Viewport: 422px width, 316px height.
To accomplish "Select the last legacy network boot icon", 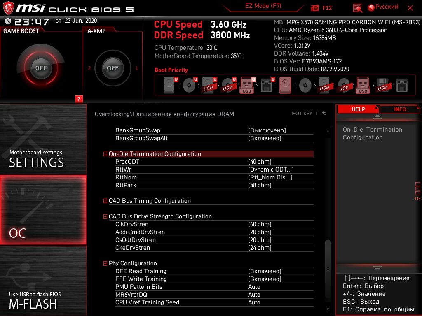I will point(402,86).
